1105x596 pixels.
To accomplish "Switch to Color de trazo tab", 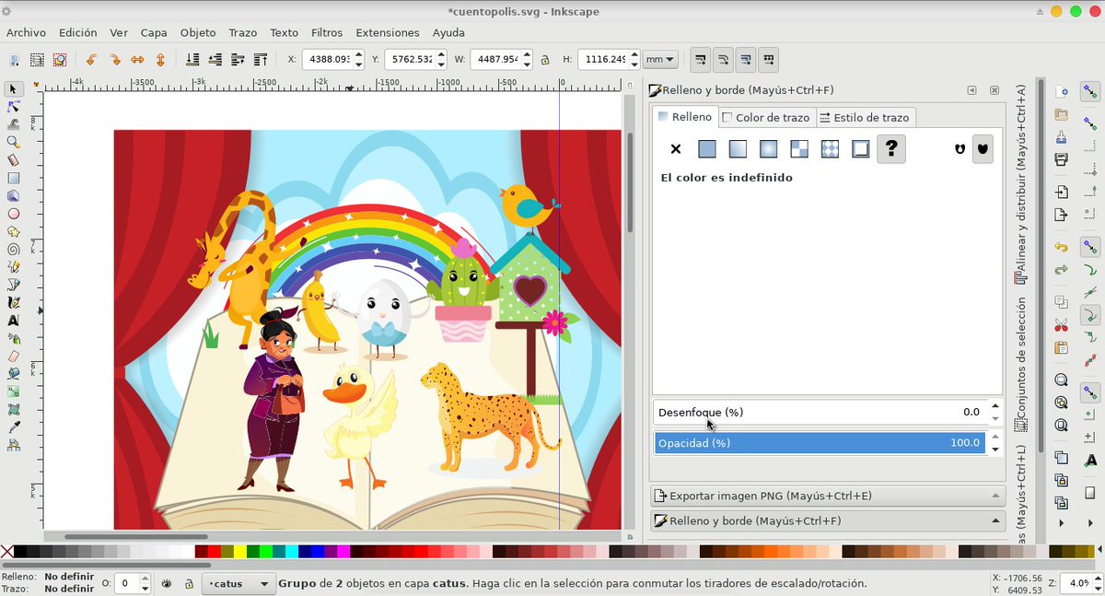I will (766, 117).
